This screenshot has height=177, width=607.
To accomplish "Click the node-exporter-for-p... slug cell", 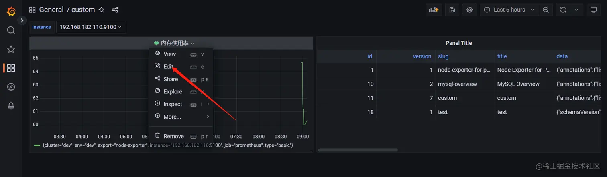I will (465, 70).
